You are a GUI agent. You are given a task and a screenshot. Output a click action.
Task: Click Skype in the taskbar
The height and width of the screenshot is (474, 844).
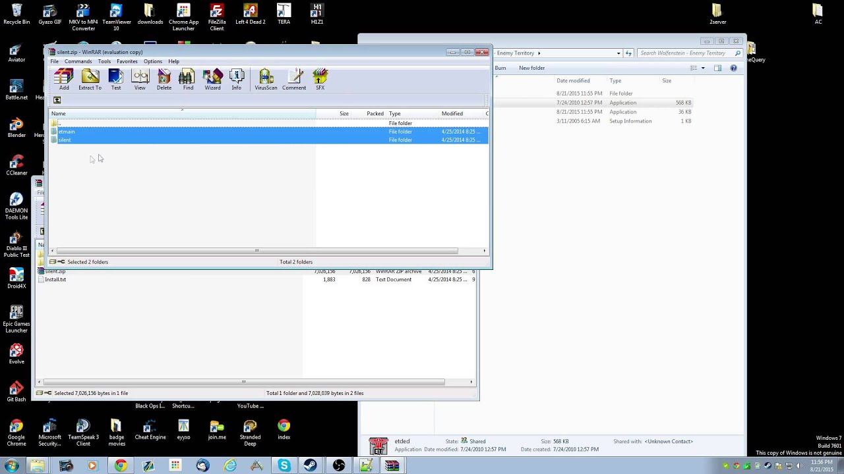click(x=284, y=465)
